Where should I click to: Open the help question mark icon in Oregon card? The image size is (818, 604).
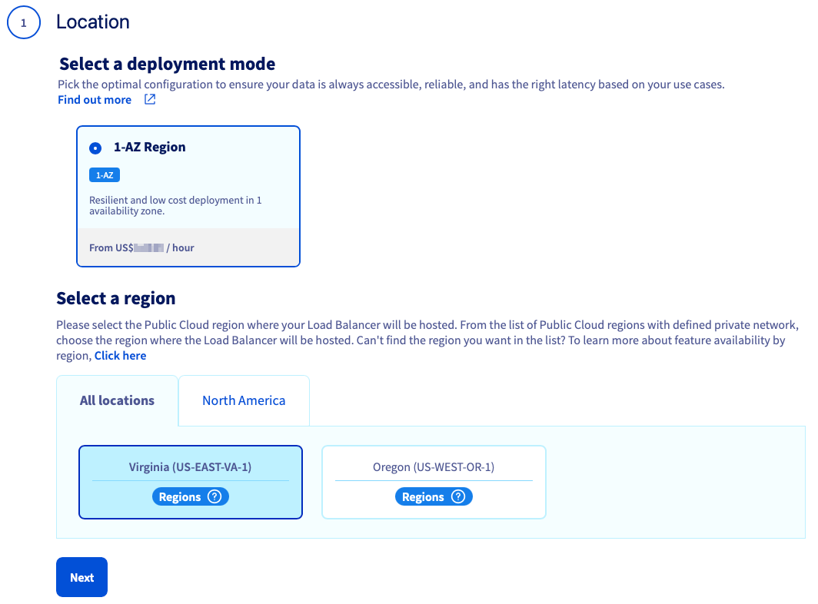(458, 496)
